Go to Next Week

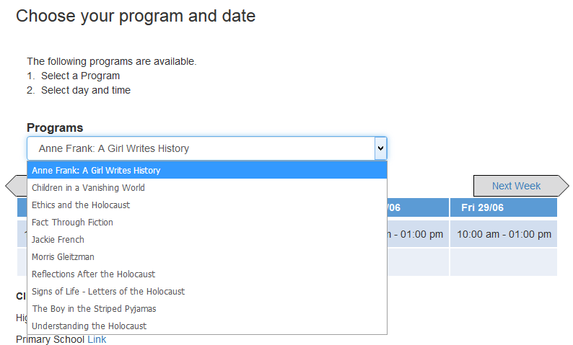click(516, 186)
